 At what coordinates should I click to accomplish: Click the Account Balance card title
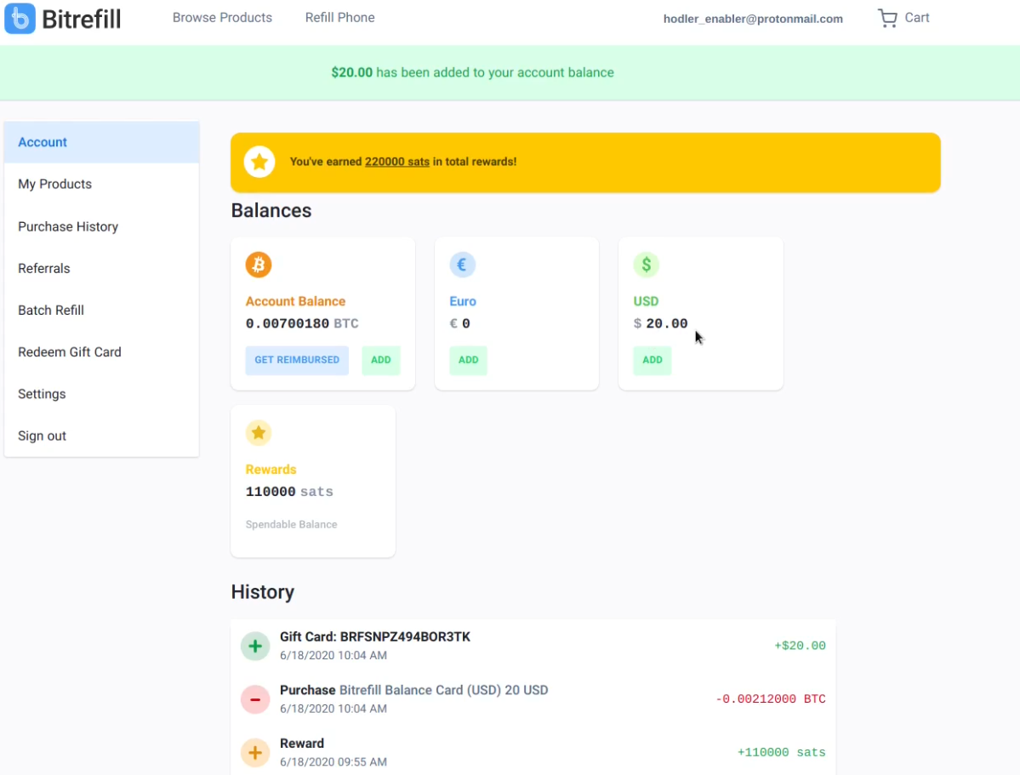click(295, 301)
